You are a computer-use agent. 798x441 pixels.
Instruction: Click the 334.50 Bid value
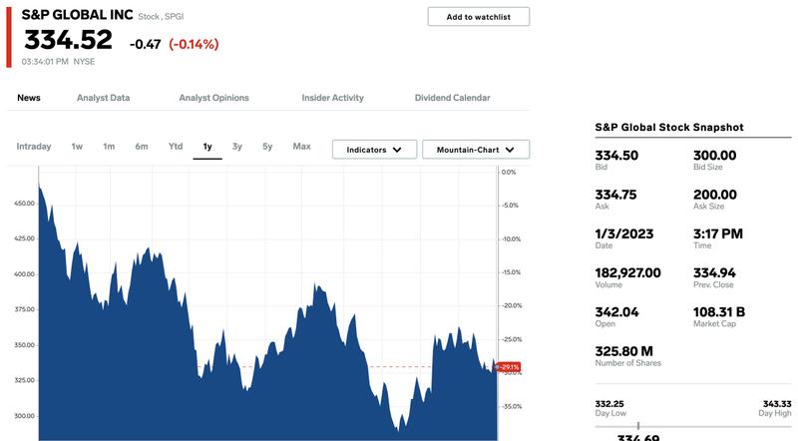(616, 156)
